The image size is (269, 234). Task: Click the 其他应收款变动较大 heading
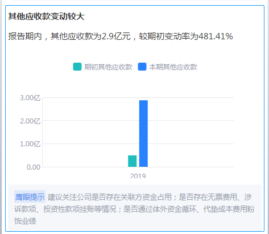point(46,17)
